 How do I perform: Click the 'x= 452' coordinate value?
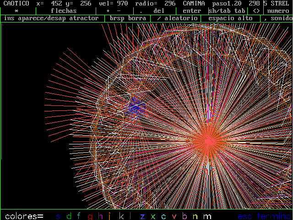tap(49, 3)
